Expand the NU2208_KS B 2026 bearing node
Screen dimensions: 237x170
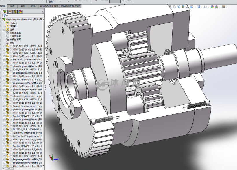(x=4, y=129)
